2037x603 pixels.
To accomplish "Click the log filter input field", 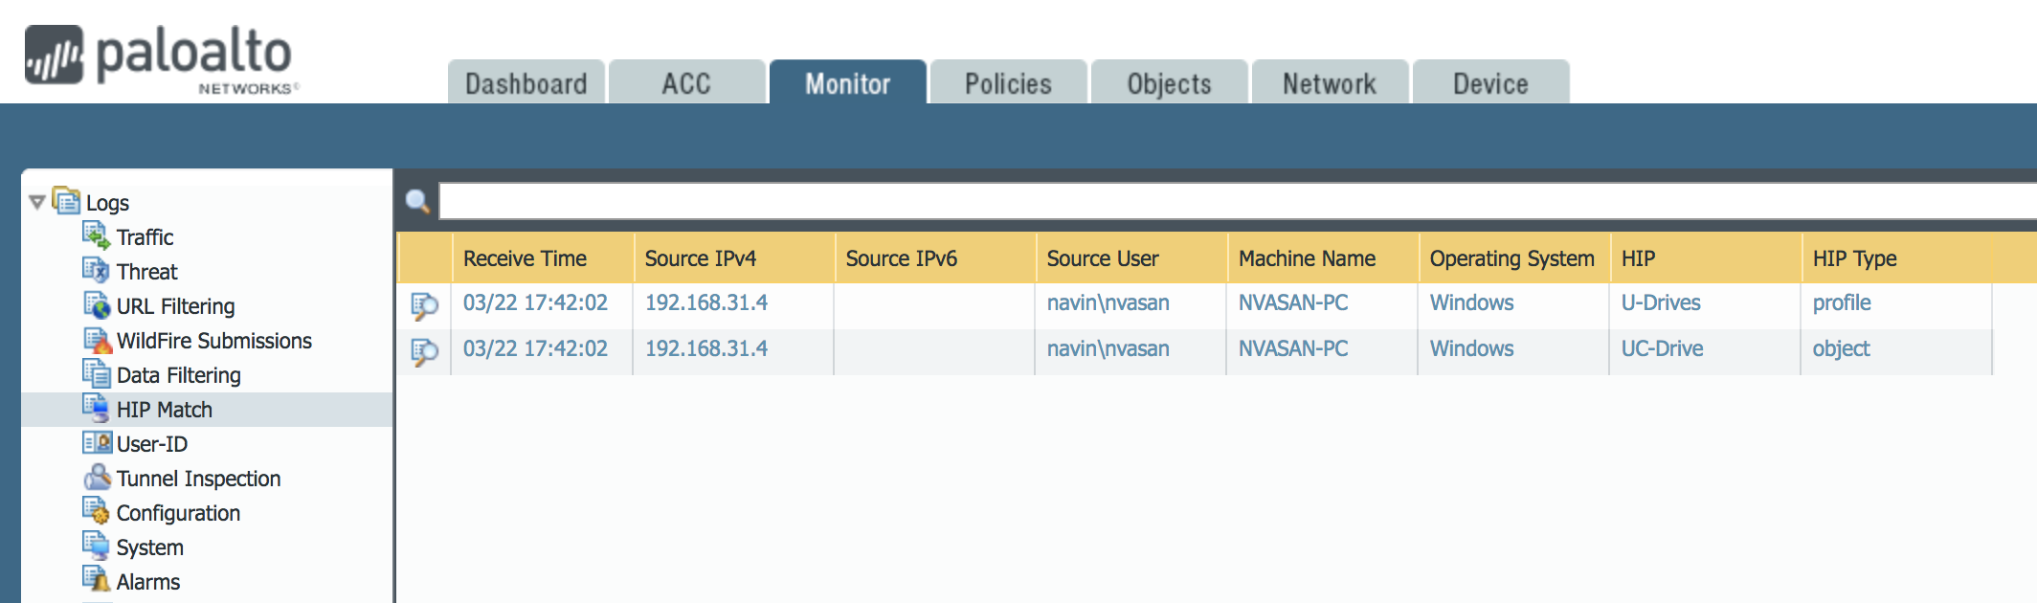I will click(1235, 201).
